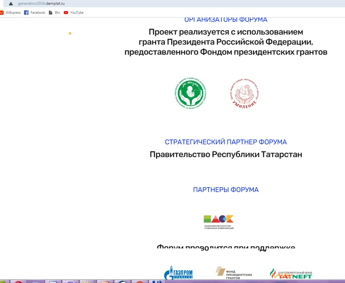Click the Газпром Трансгаз logo
The height and width of the screenshot is (283, 345).
pos(178,273)
